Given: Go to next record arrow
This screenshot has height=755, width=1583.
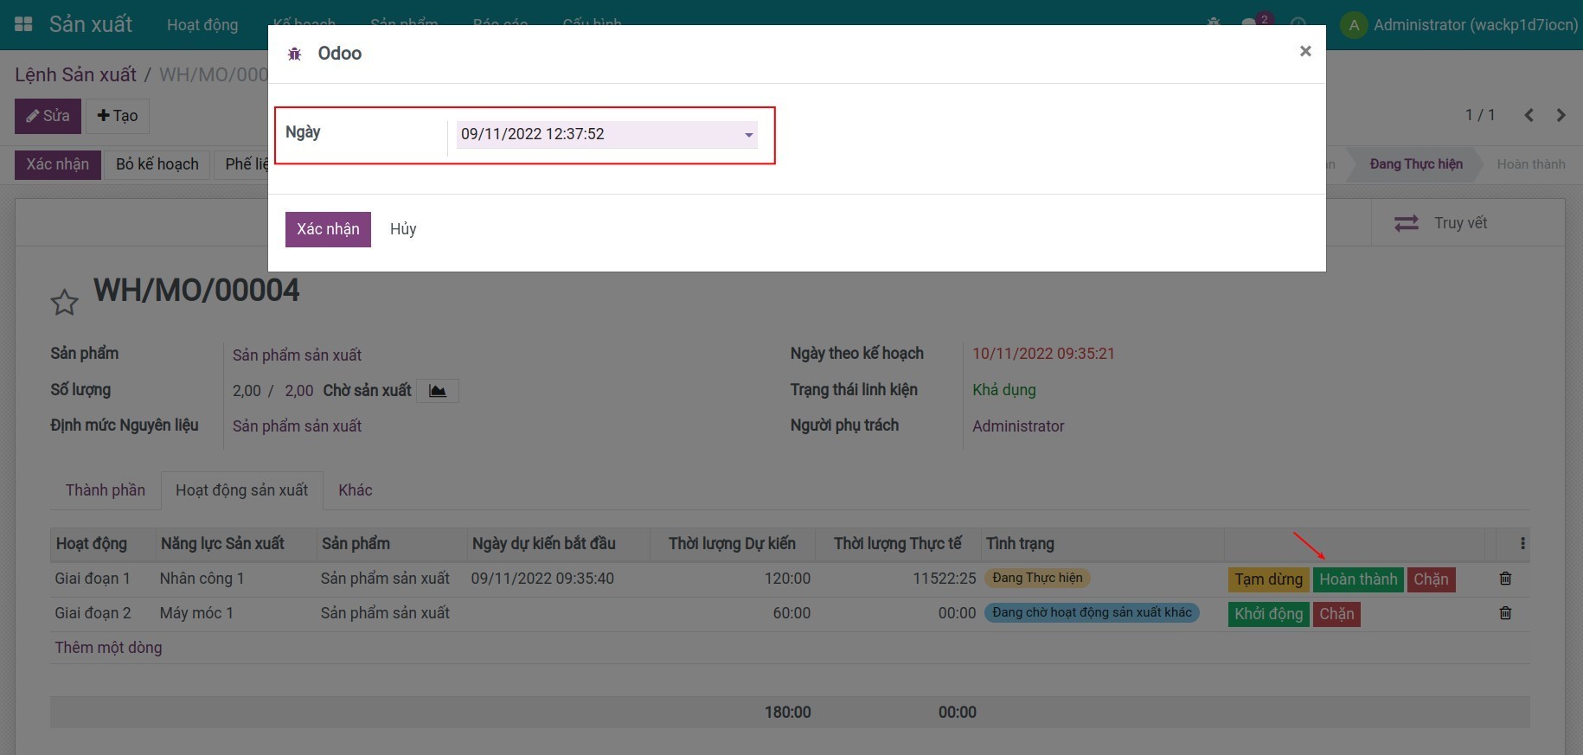Looking at the screenshot, I should (1561, 115).
